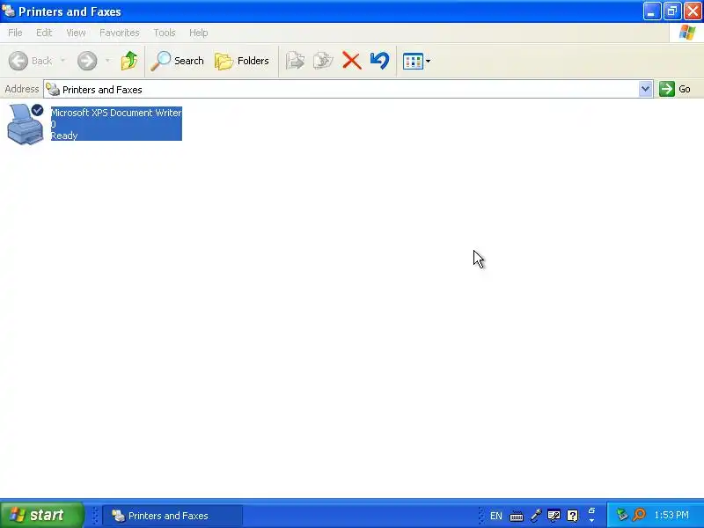Click the Move To toolbar icon
Screen dimensions: 704x528
[x=295, y=61]
